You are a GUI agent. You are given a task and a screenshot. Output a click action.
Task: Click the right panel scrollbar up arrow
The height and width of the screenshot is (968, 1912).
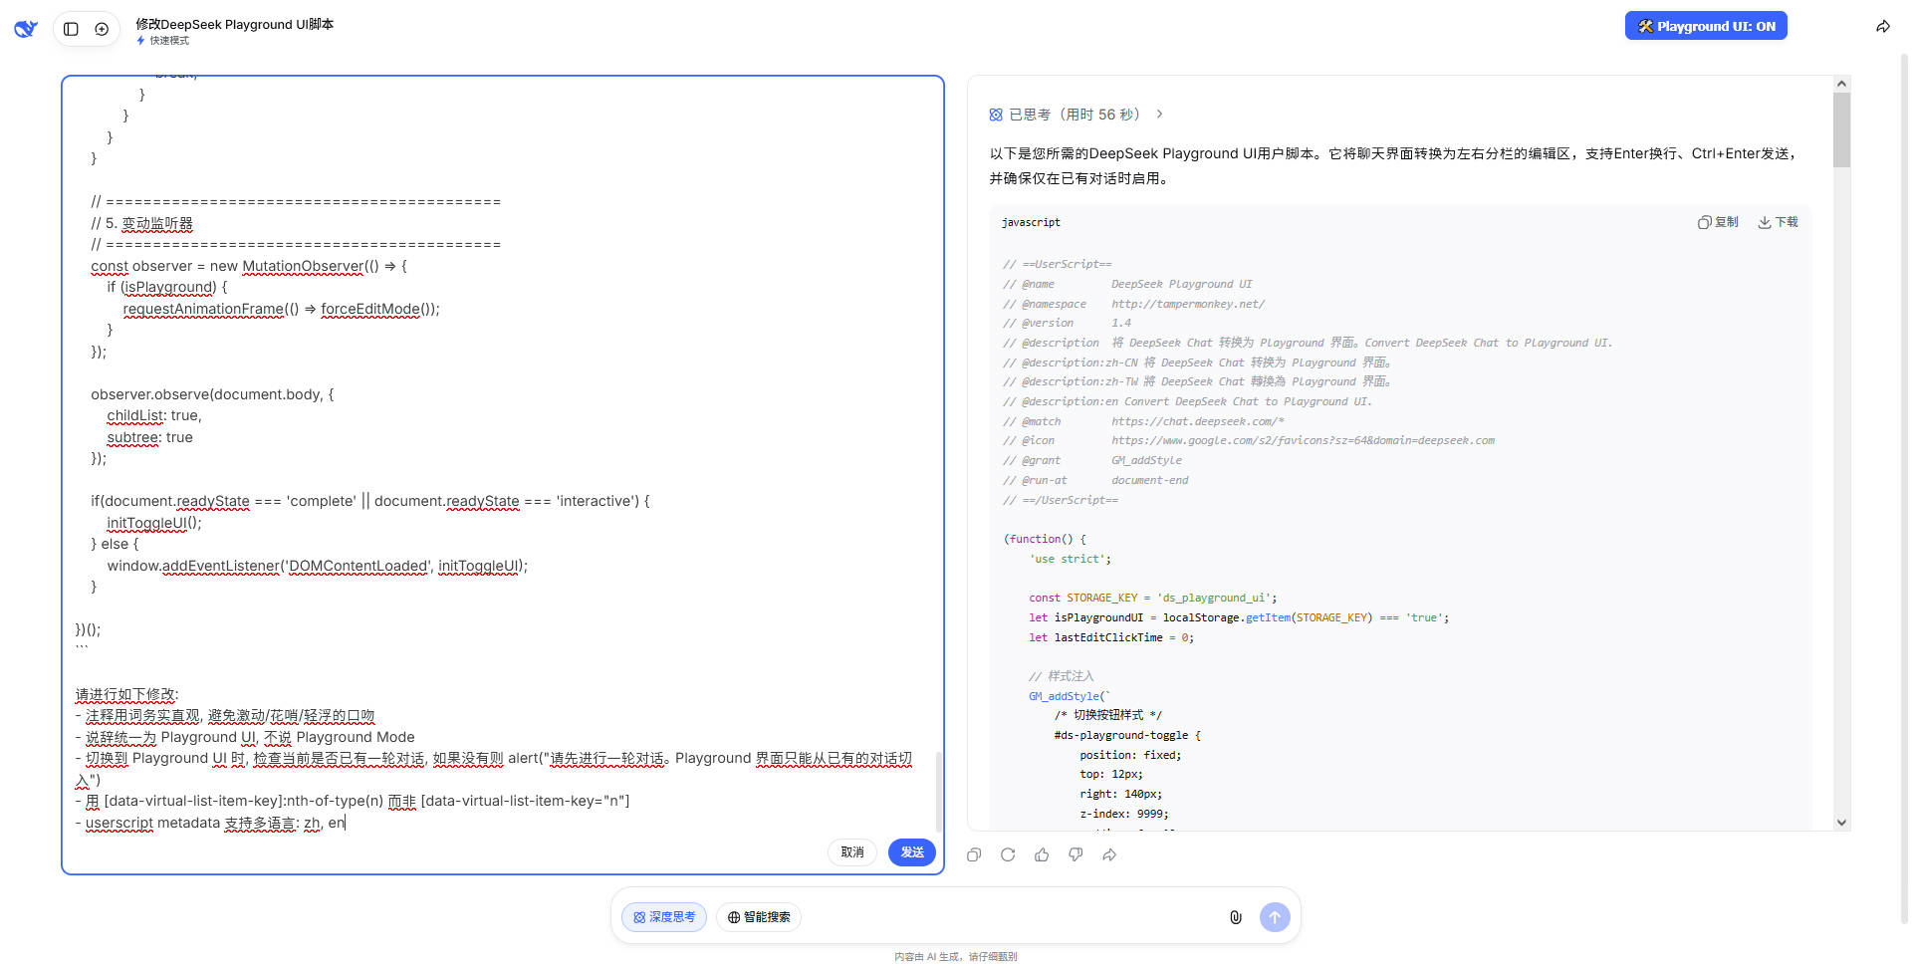pyautogui.click(x=1841, y=85)
